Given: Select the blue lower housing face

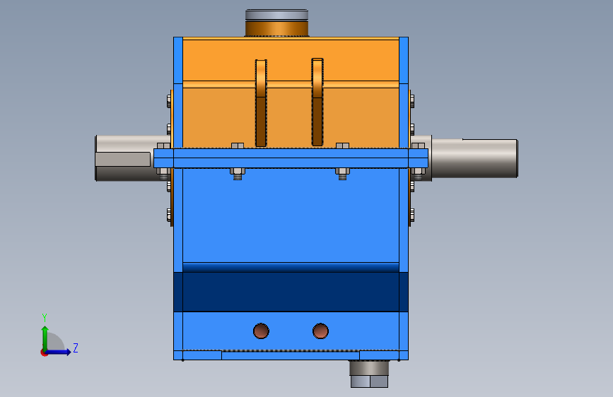Looking at the screenshot, I should pos(291,215).
